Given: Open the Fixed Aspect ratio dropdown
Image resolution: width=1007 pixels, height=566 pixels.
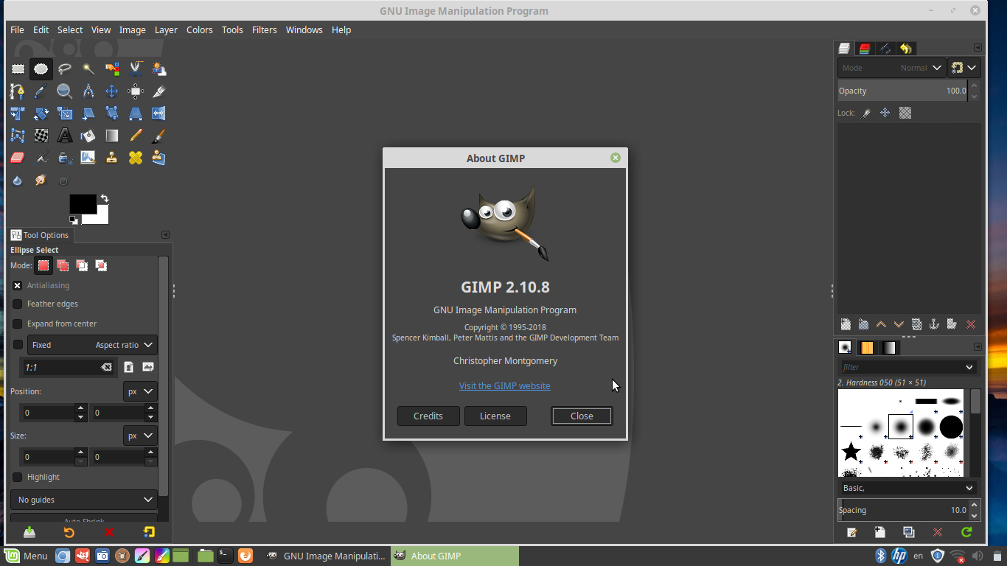Looking at the screenshot, I should pyautogui.click(x=92, y=345).
